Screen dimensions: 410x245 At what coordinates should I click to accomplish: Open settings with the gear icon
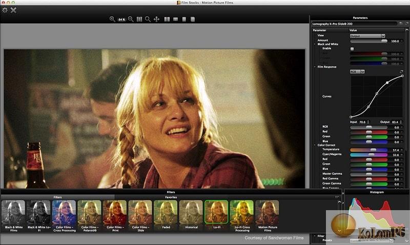pos(5,10)
